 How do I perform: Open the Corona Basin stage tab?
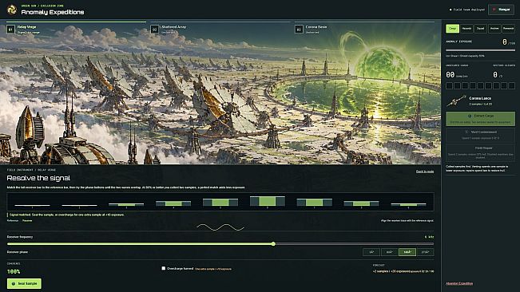[364, 29]
